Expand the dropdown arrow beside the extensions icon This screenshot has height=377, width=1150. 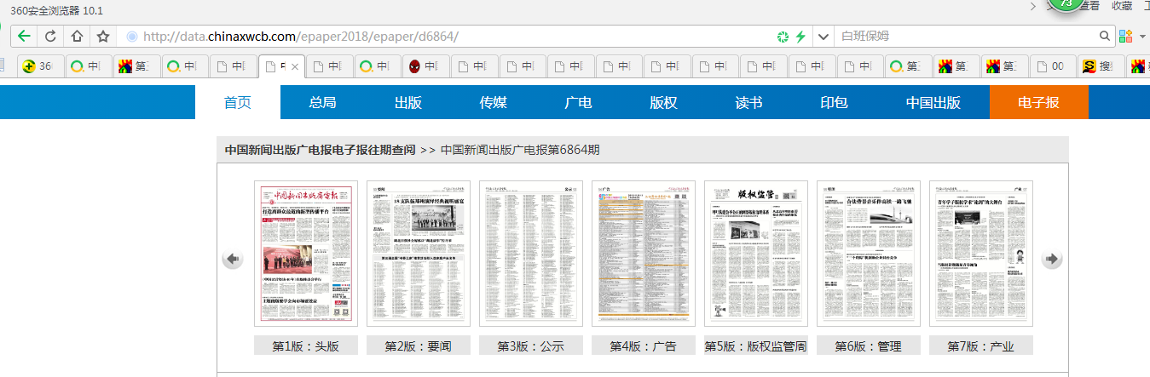point(1141,37)
